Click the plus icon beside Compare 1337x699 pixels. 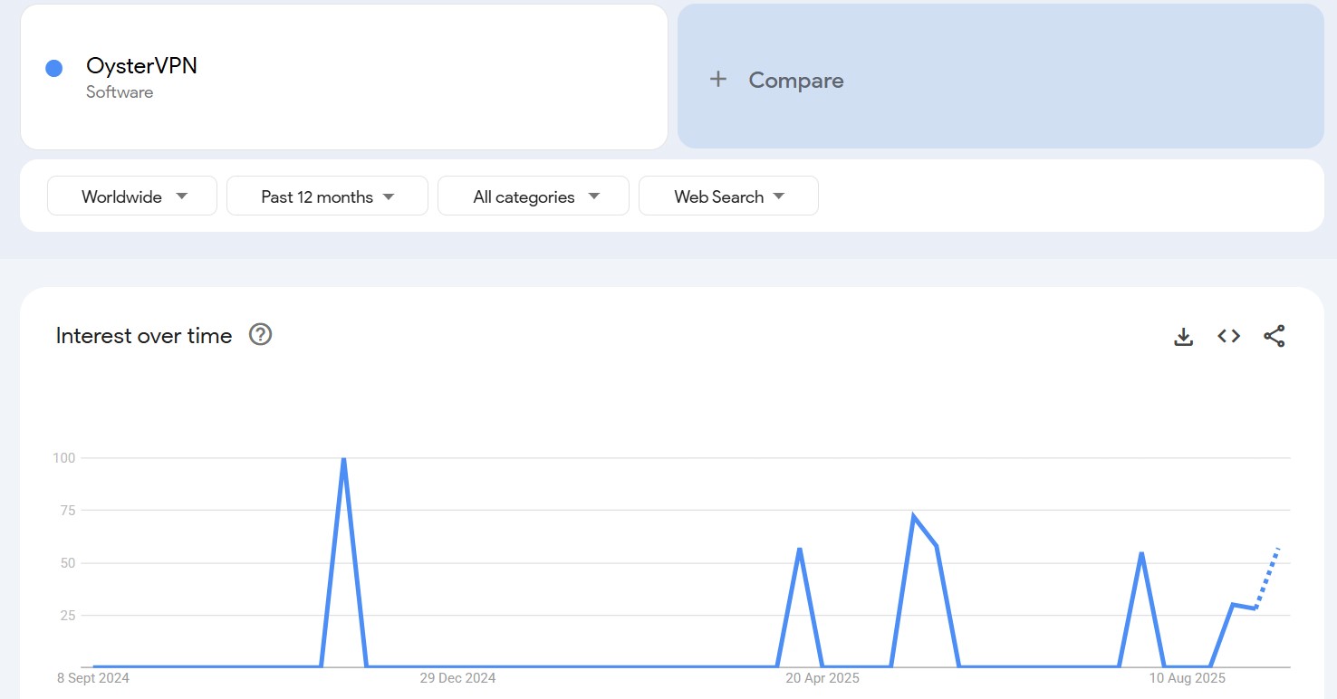click(x=718, y=80)
